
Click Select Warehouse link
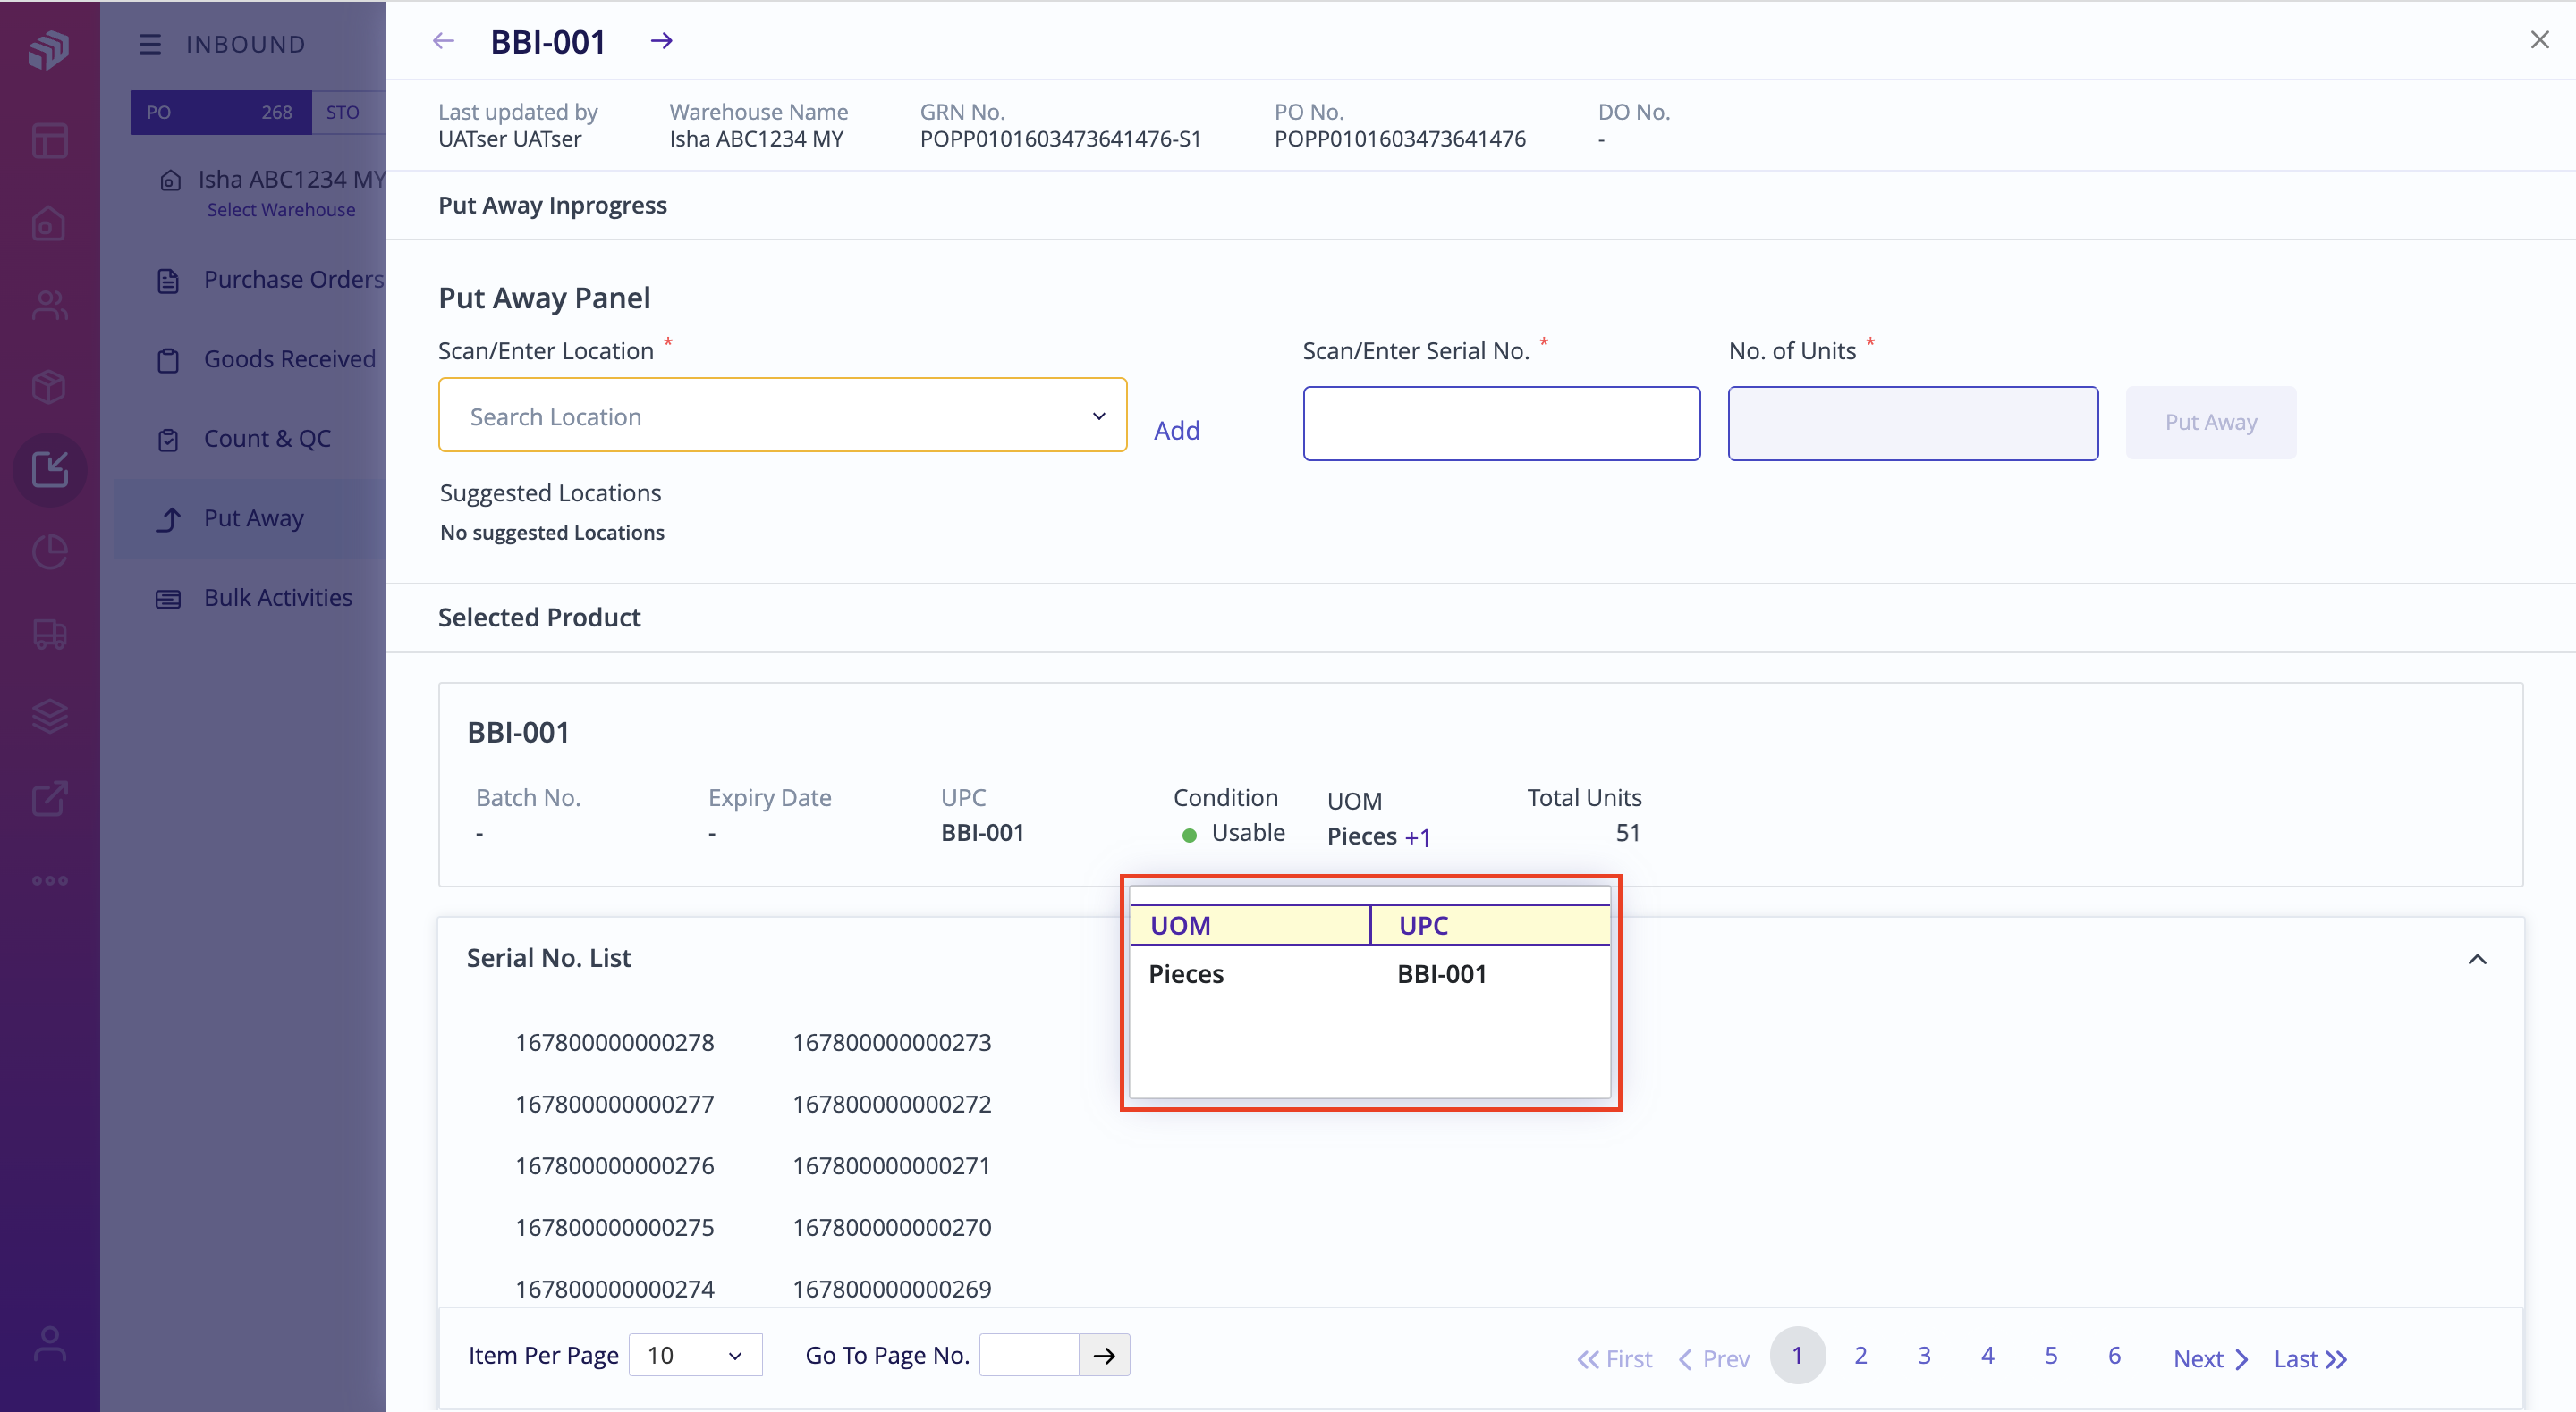click(x=281, y=210)
